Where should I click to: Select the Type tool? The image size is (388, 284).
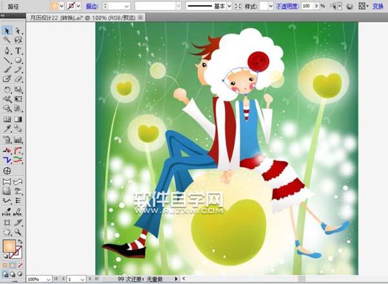pyautogui.click(x=18, y=50)
